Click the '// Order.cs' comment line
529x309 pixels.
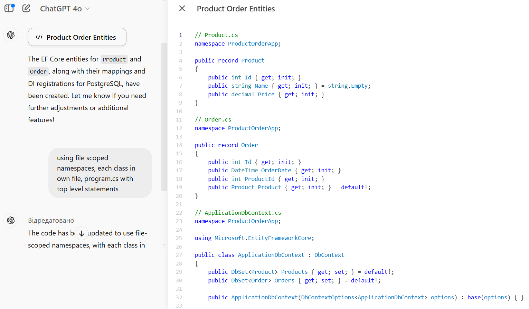pos(213,119)
